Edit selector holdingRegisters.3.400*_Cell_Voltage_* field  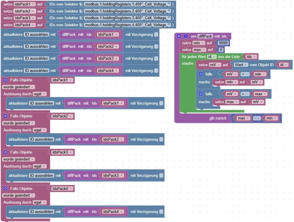tap(127, 18)
